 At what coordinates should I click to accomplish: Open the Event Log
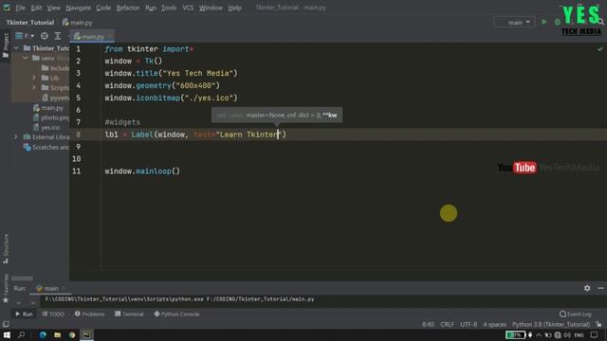pyautogui.click(x=576, y=314)
